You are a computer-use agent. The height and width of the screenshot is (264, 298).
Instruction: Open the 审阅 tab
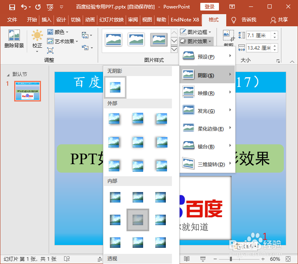pyautogui.click(x=133, y=19)
